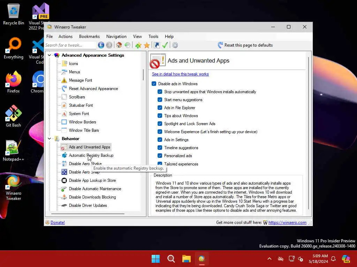This screenshot has height=267, width=357.
Task: Toggle Timeline suggestions checkbox
Action: click(x=160, y=147)
